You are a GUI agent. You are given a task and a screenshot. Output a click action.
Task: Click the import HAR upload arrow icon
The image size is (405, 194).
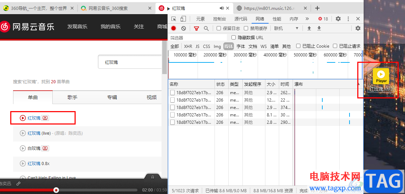309,28
